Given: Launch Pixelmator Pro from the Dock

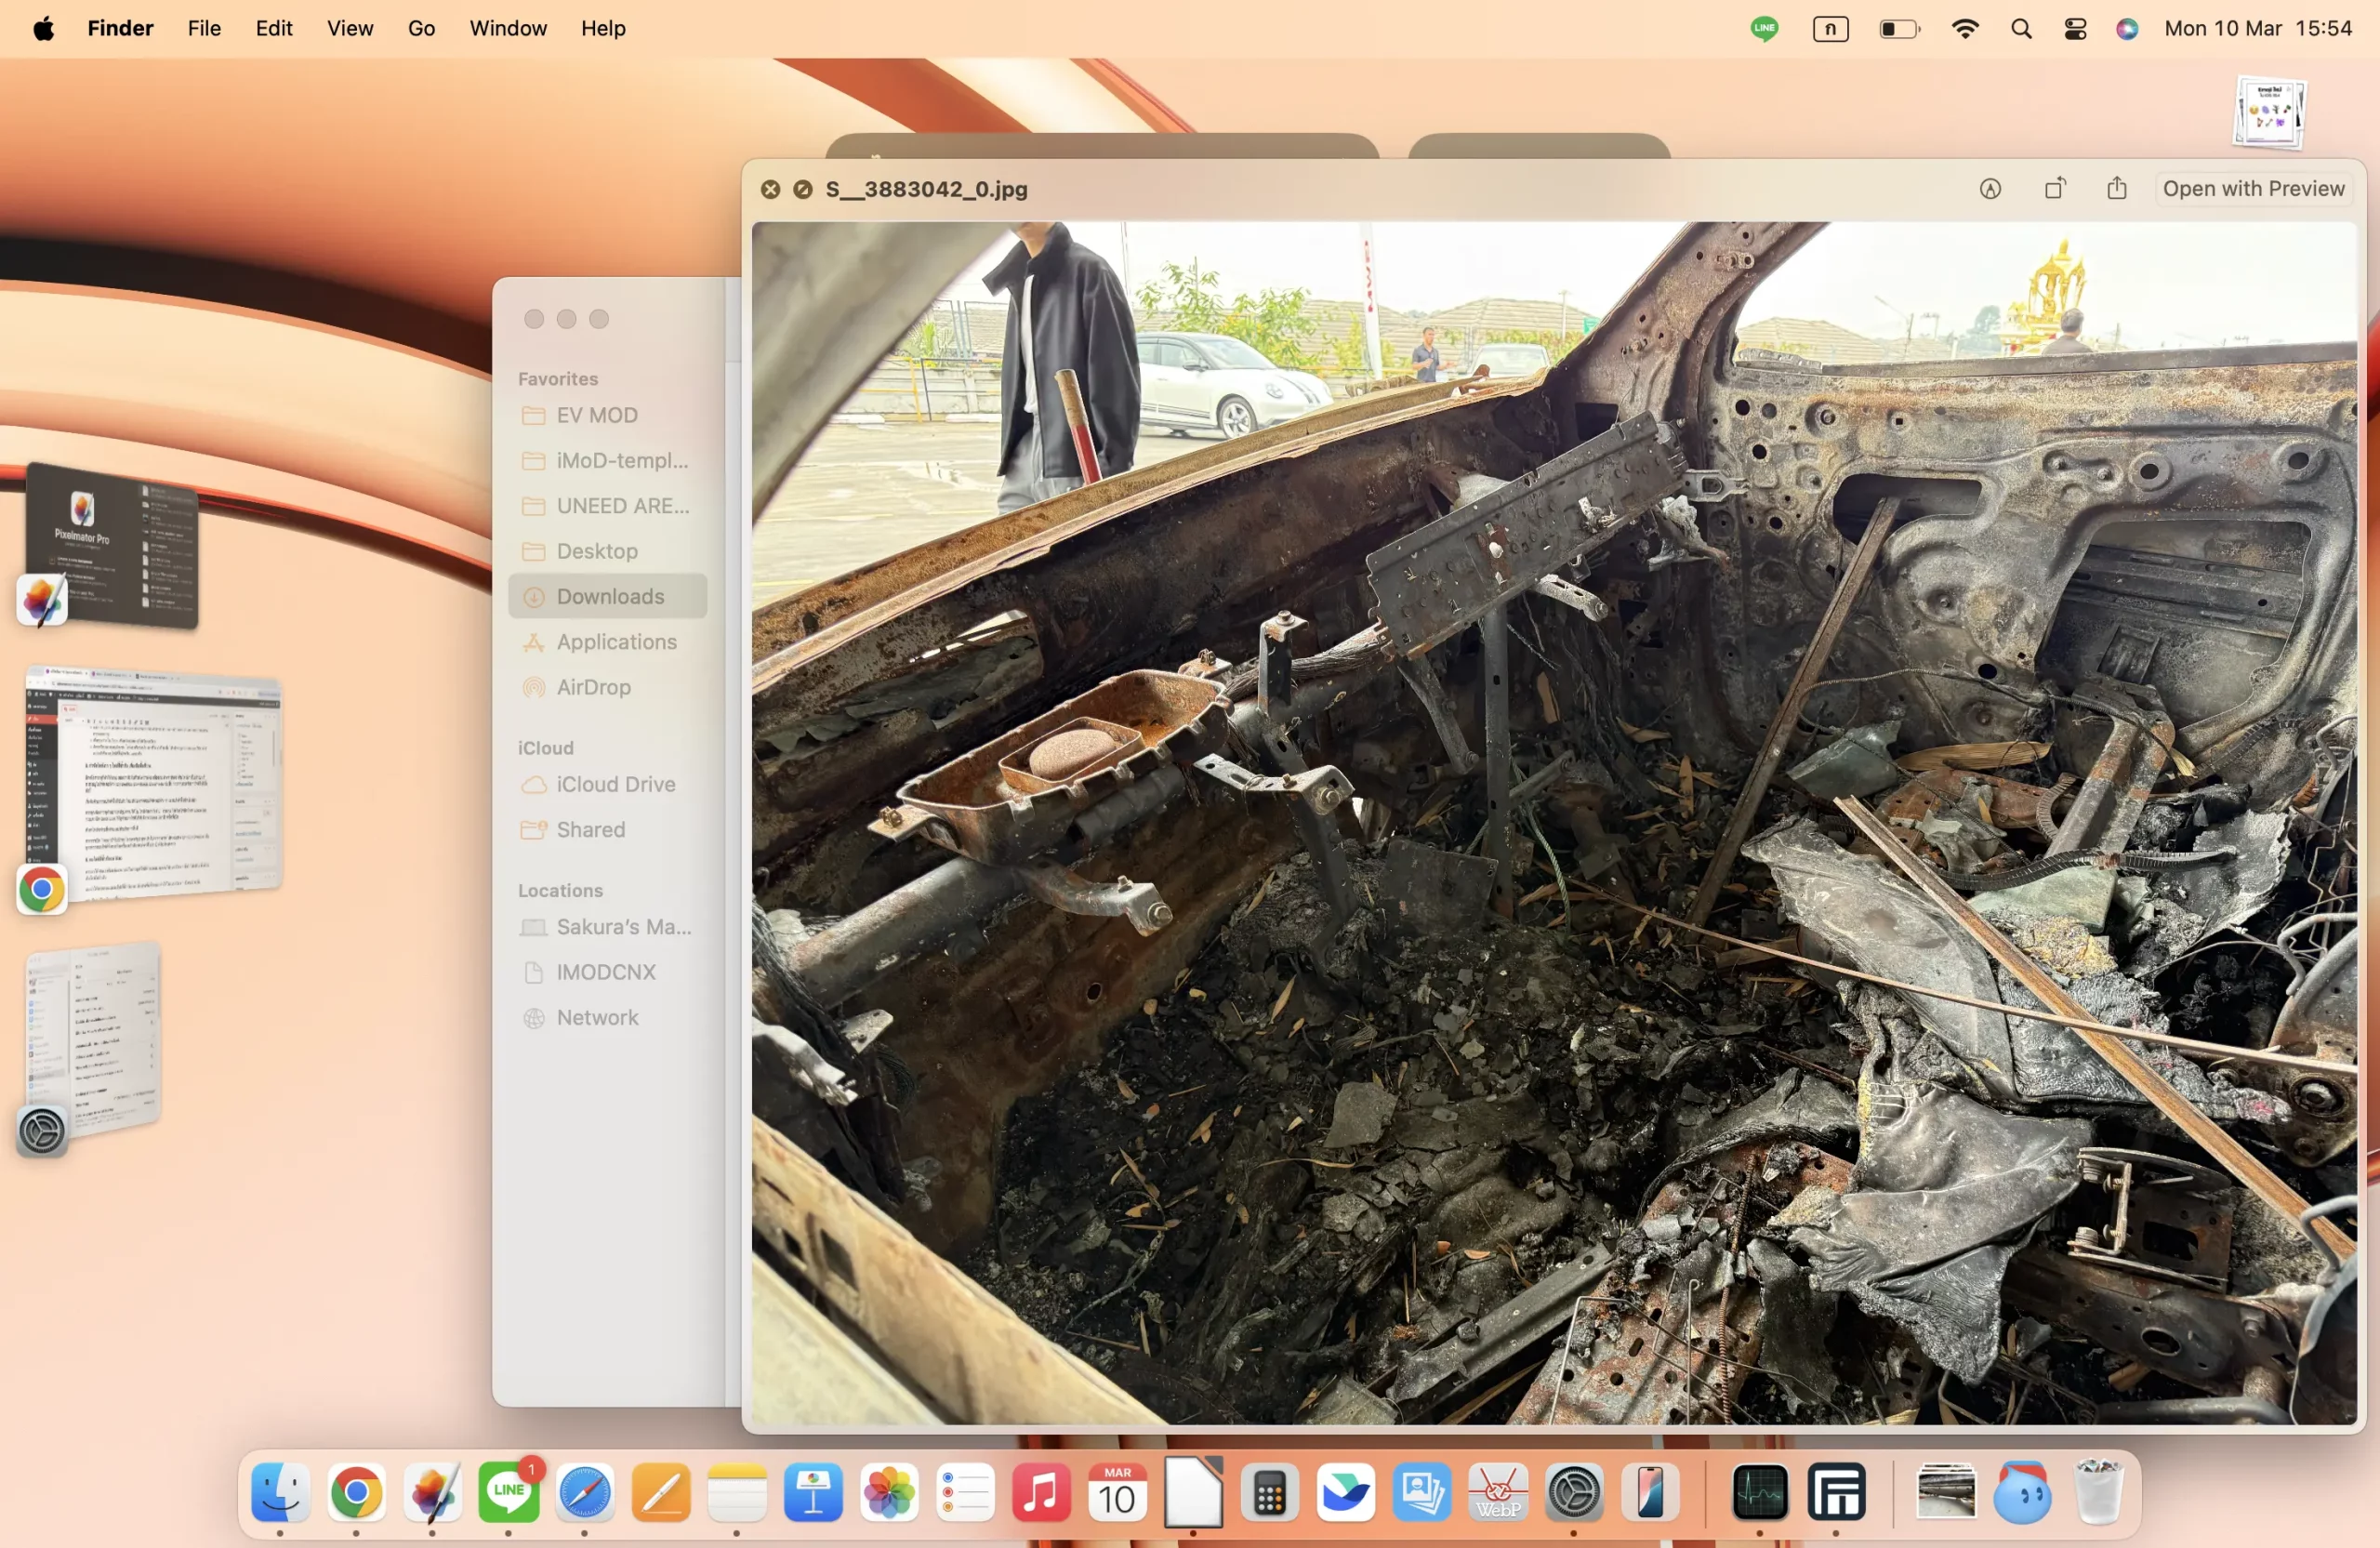Looking at the screenshot, I should pyautogui.click(x=432, y=1493).
